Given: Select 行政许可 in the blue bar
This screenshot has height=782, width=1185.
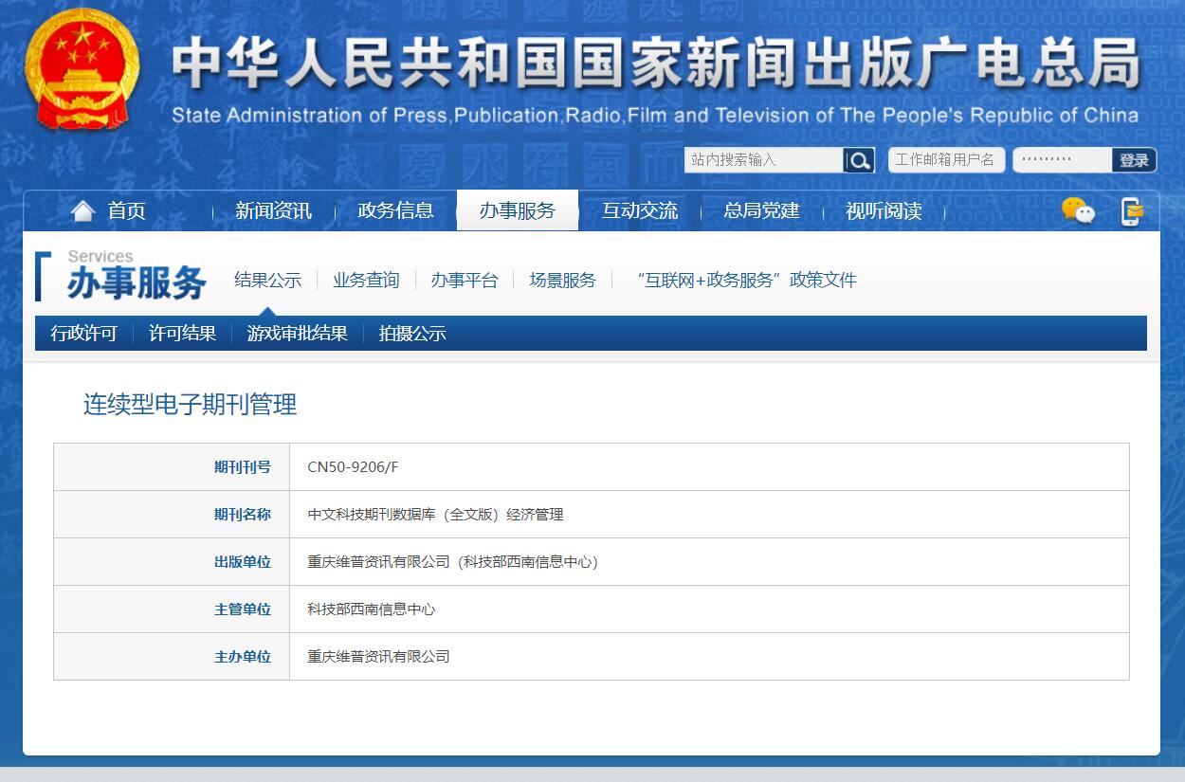Looking at the screenshot, I should tap(84, 334).
